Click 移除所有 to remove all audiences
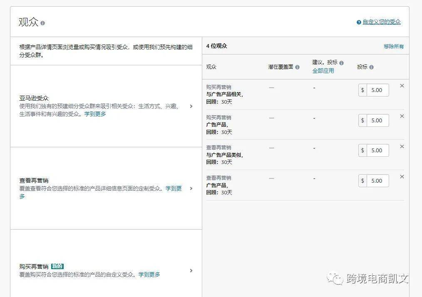422x297 pixels. click(x=393, y=47)
